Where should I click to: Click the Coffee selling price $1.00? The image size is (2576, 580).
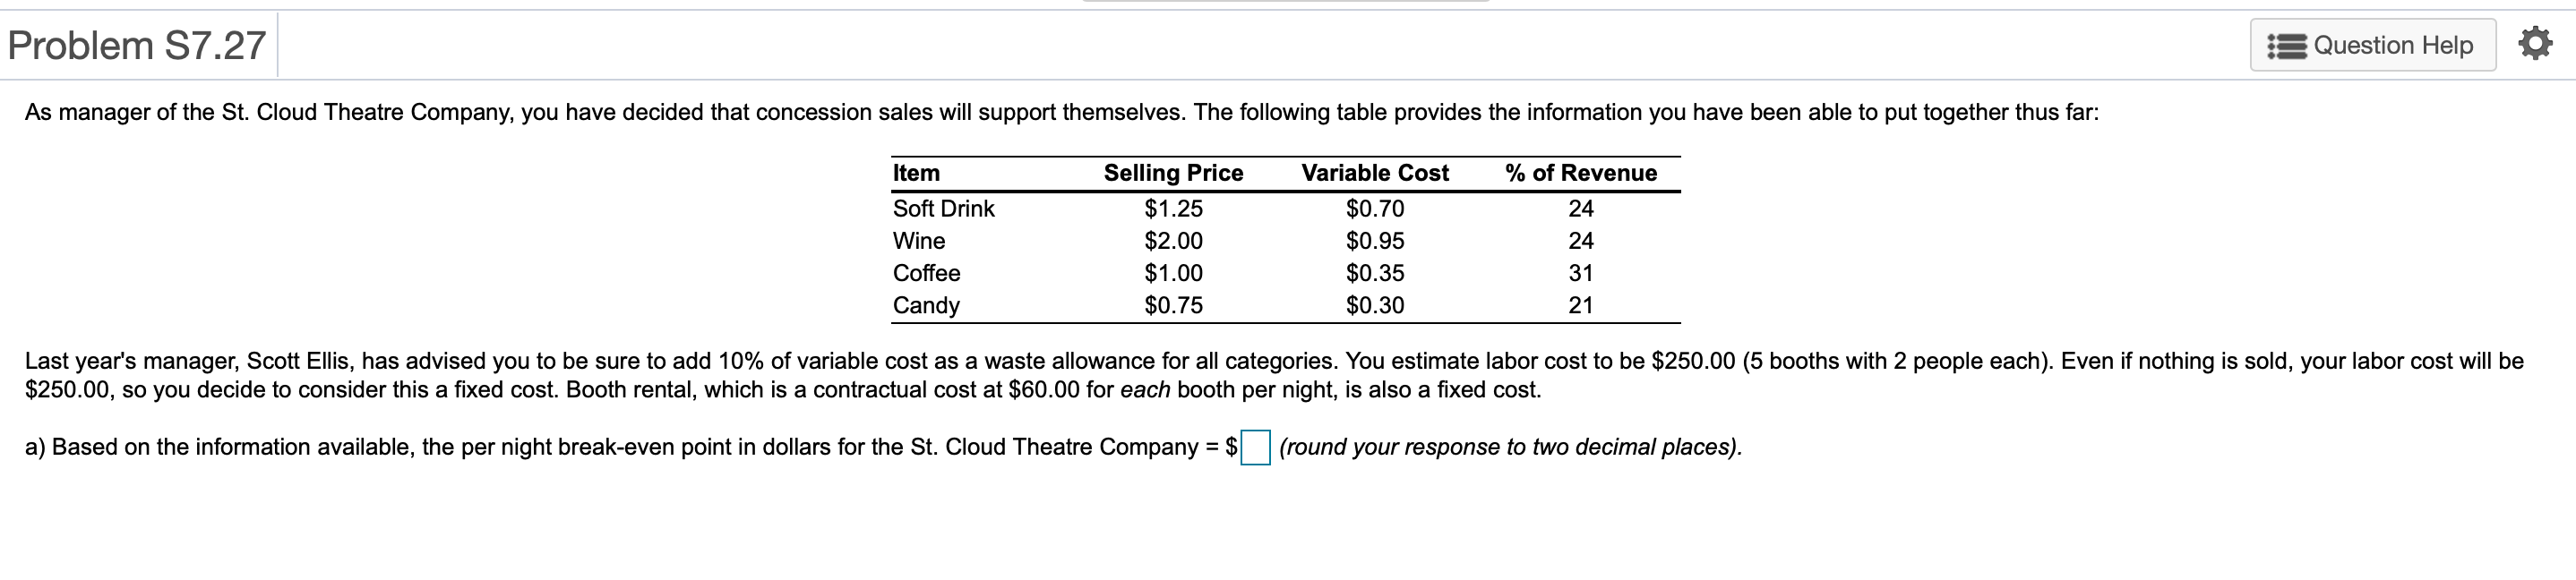(1173, 273)
